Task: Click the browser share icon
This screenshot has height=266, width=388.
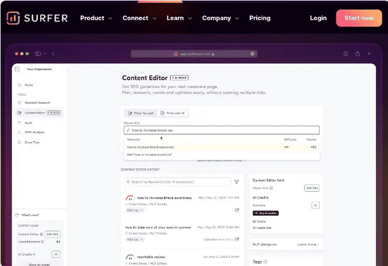Action: (357, 54)
